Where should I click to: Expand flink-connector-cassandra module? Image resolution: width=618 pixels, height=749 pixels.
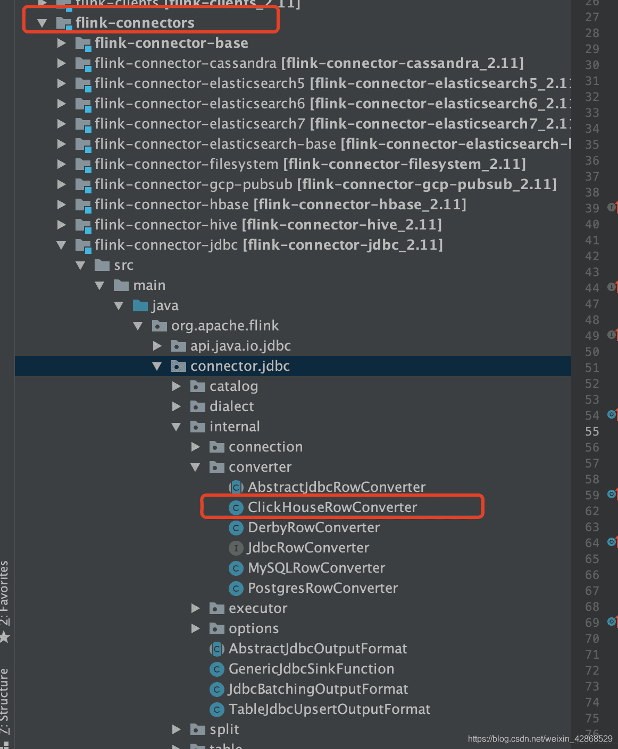click(62, 63)
